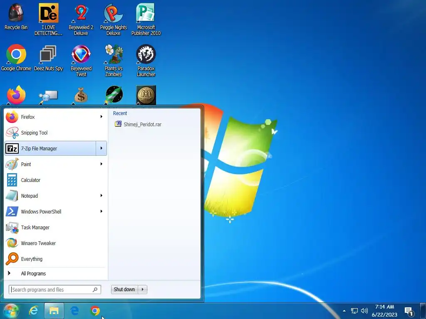426x319 pixels.
Task: Show hidden system tray icons
Action: [344, 311]
